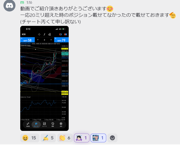The height and width of the screenshot is (145, 180).
Task: Click the yellow 4521.62 price label
Action: point(65,49)
